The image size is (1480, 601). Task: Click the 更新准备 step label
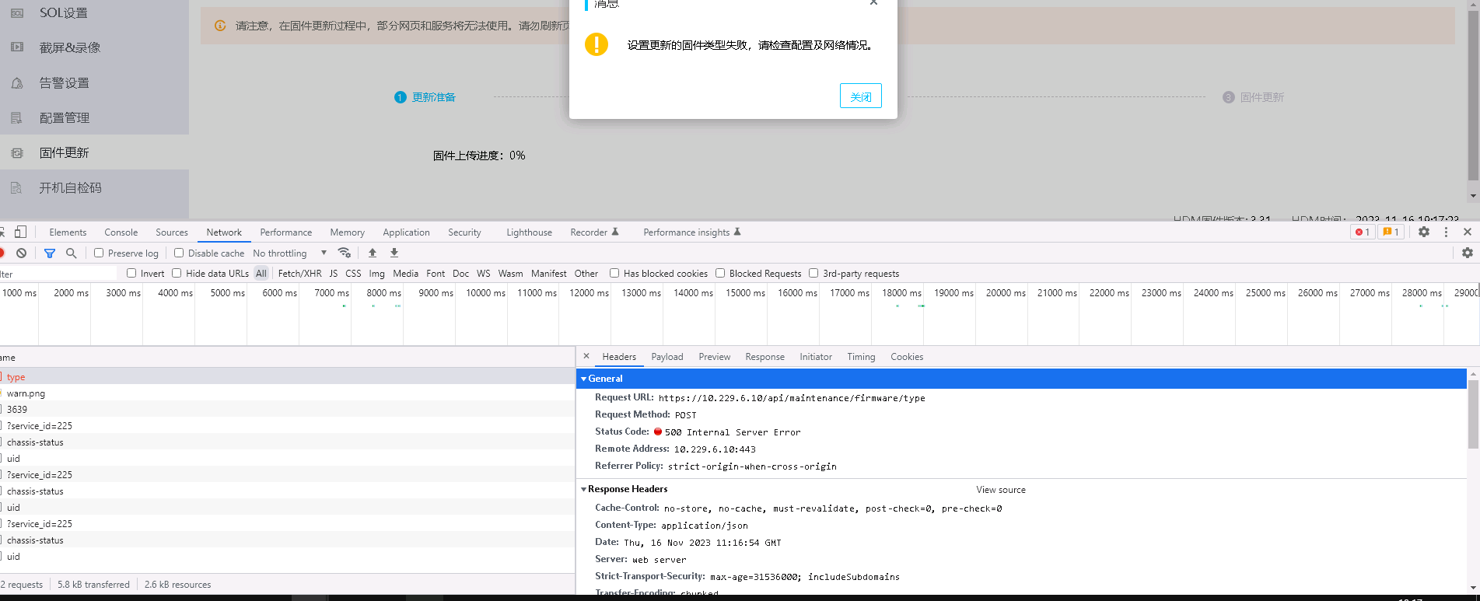click(x=433, y=97)
